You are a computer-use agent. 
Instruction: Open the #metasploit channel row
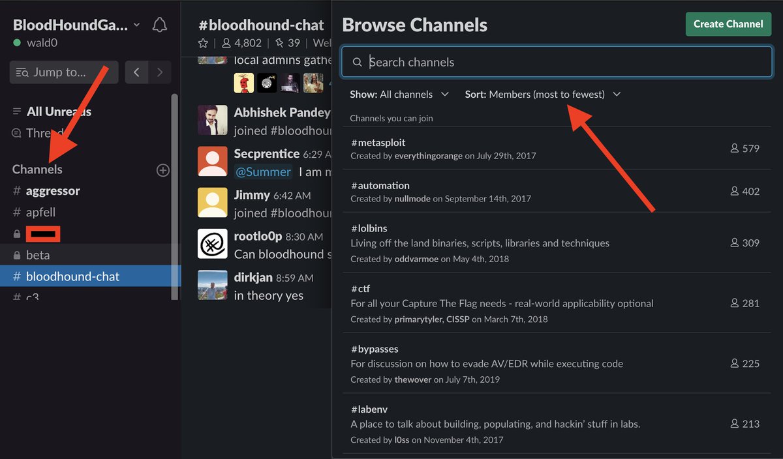tap(557, 148)
